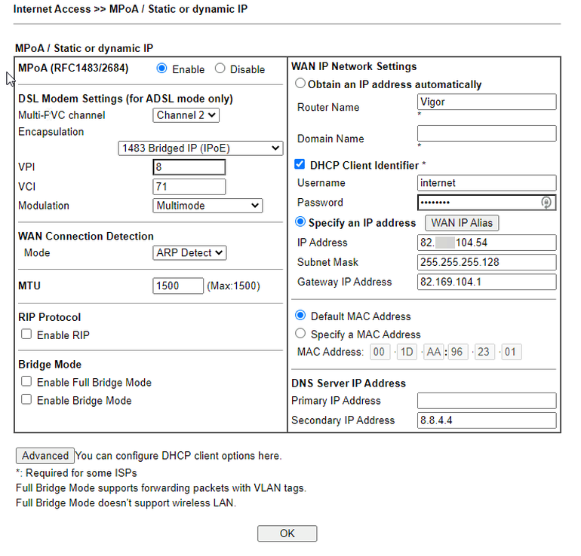
Task: Click the Gateway IP Address field
Action: pos(487,282)
